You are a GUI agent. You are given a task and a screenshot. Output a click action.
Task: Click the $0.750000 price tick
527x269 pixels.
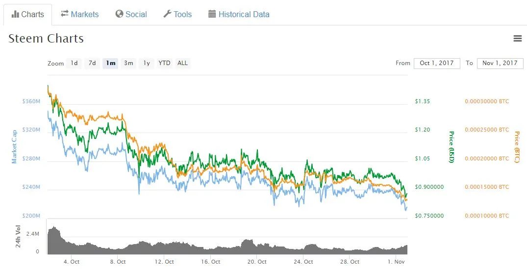[x=429, y=216]
